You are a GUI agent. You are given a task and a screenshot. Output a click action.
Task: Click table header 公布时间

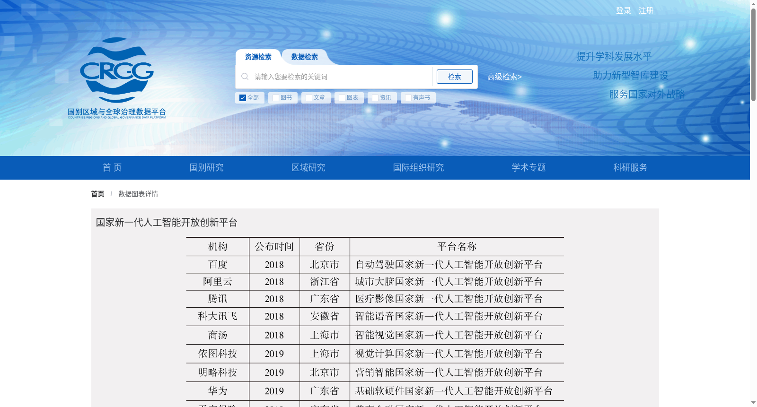pyautogui.click(x=274, y=247)
